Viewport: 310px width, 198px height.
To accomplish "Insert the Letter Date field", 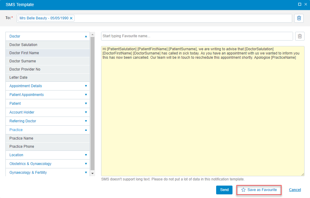I will [48, 78].
